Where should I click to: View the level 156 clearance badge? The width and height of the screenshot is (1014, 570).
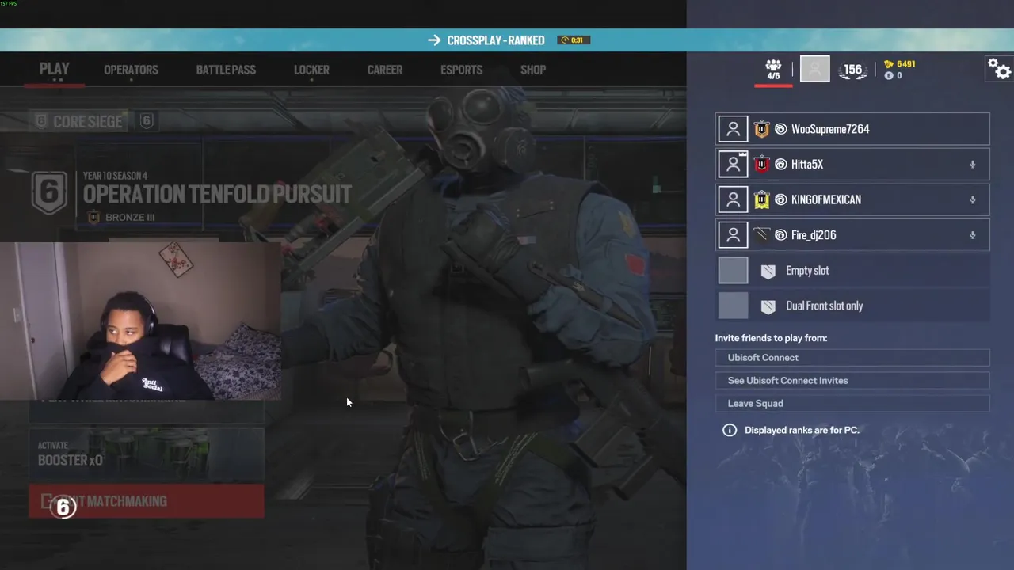pos(852,70)
